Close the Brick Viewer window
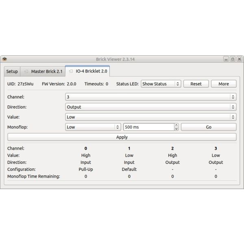The height and width of the screenshot is (244, 244). 240,59
